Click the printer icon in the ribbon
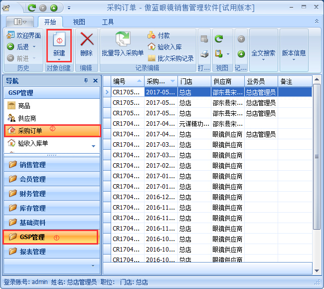This screenshot has width=324, height=289. point(204,53)
